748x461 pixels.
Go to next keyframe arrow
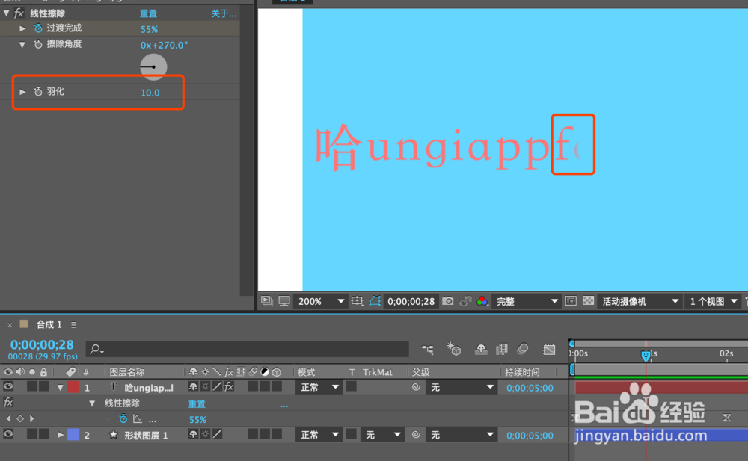(x=32, y=418)
